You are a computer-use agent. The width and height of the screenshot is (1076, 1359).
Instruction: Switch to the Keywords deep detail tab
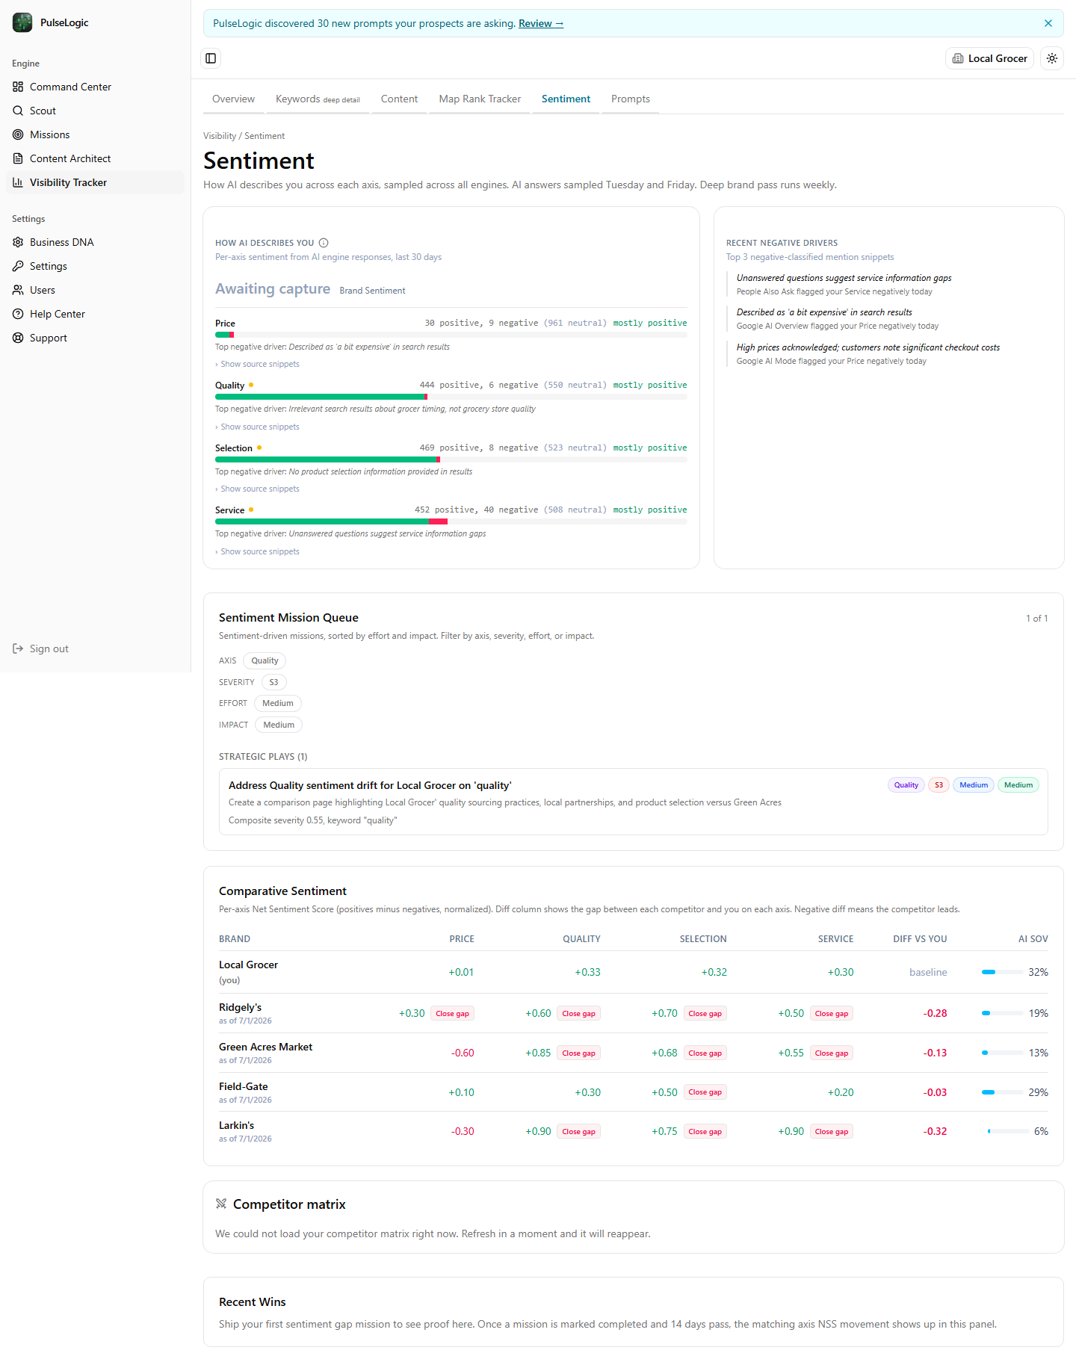pos(318,99)
